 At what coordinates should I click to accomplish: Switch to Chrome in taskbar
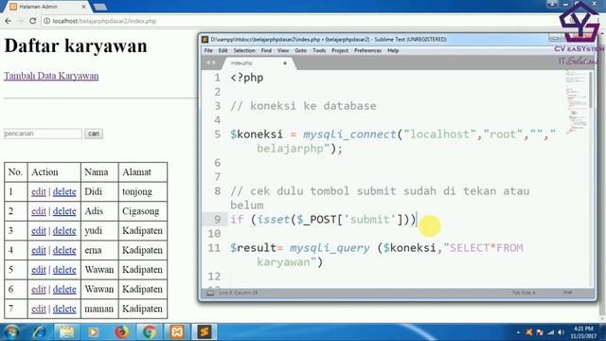click(150, 332)
